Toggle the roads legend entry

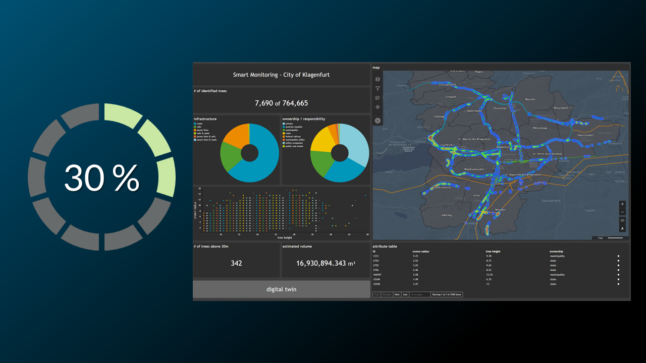(198, 124)
